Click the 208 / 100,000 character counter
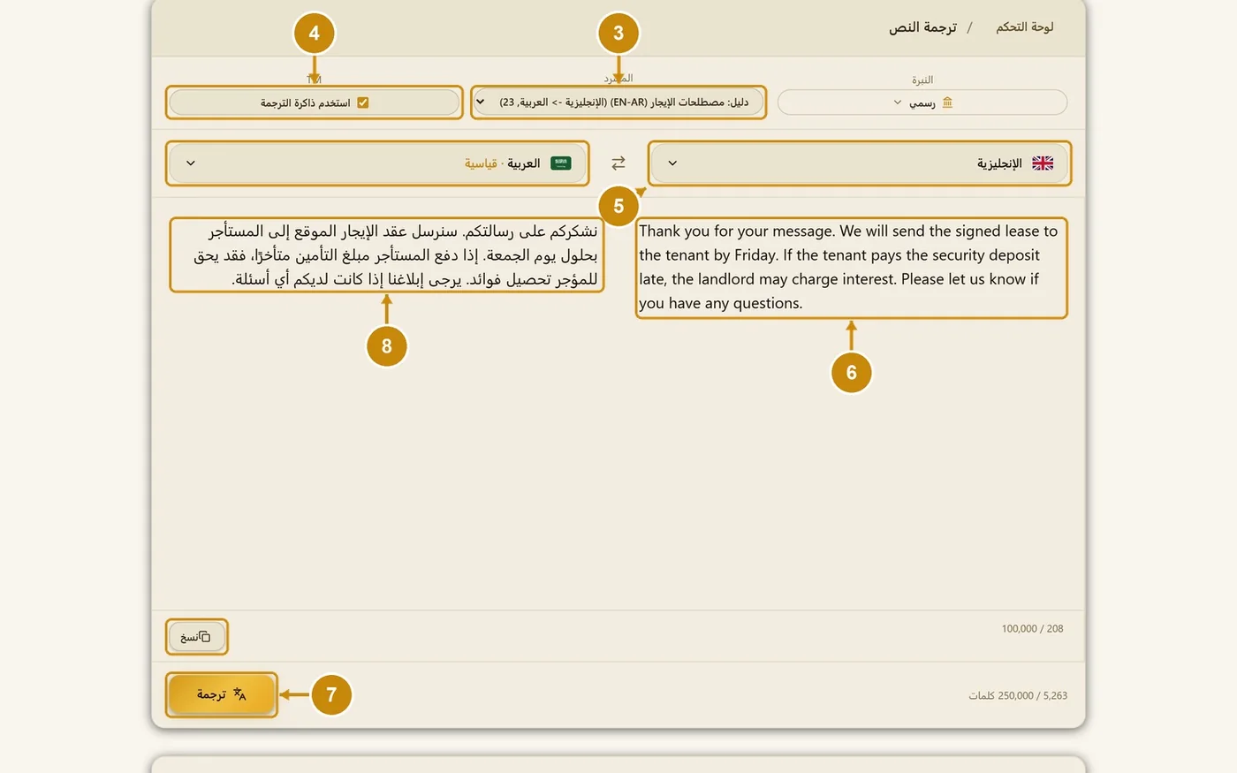The width and height of the screenshot is (1237, 773). 1032,629
